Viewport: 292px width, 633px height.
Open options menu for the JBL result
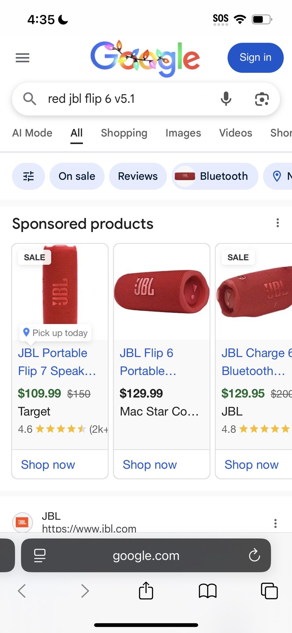(275, 523)
